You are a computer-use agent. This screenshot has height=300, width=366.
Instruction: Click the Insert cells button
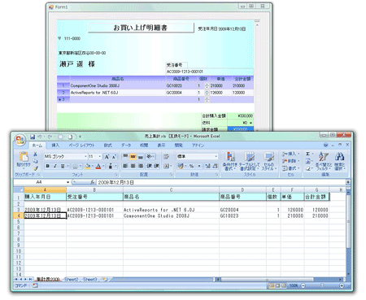290,154
